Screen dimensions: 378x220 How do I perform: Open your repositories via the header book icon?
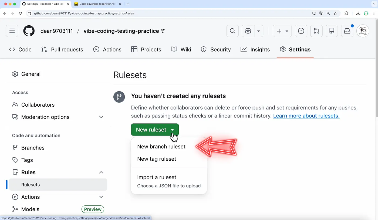[x=332, y=31]
